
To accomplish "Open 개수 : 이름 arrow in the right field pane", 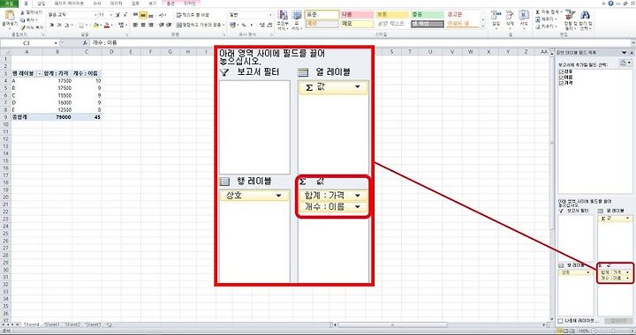I will point(627,279).
